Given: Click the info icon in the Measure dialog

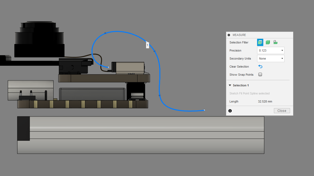Looking at the screenshot, I should tap(230, 111).
